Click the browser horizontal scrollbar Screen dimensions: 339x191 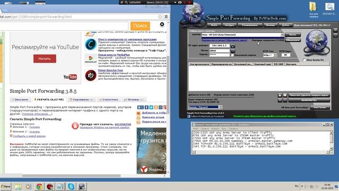72,176
